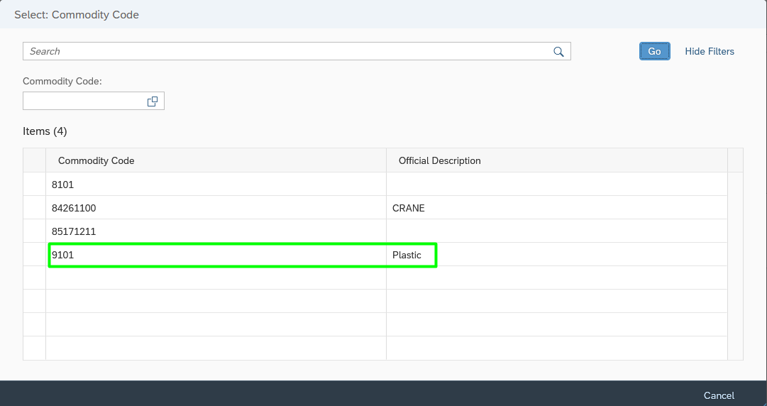Click the CRANE description cell

point(557,207)
